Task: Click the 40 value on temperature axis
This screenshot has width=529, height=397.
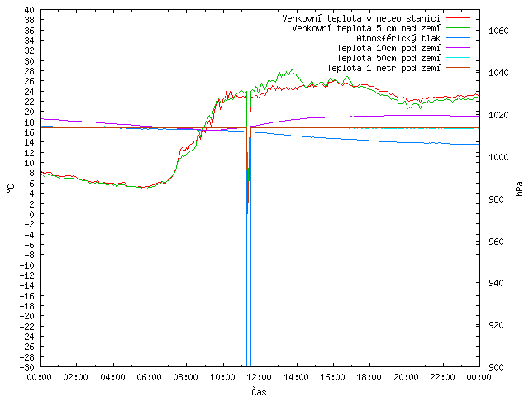Action: (30, 10)
